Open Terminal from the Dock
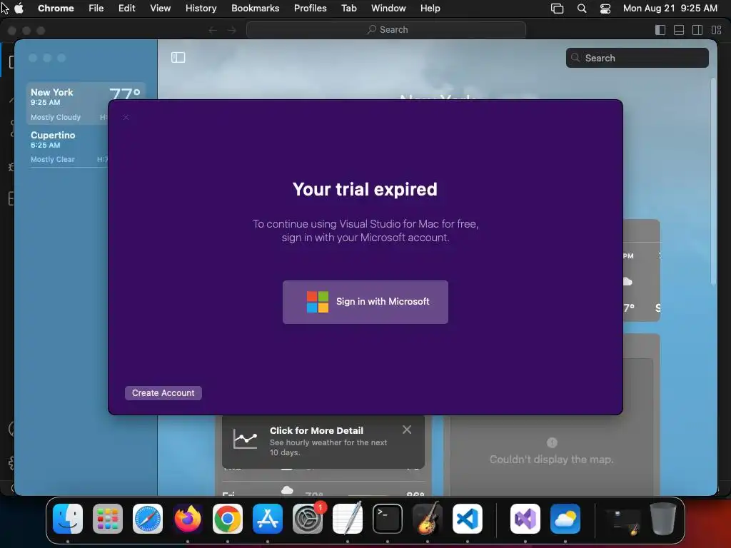The width and height of the screenshot is (731, 548). [388, 519]
